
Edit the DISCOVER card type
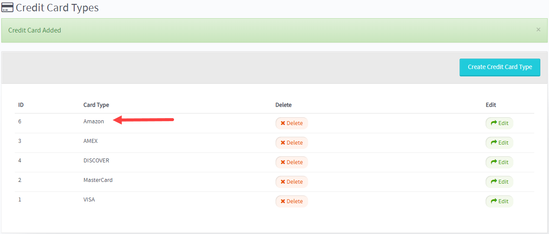pyautogui.click(x=499, y=162)
